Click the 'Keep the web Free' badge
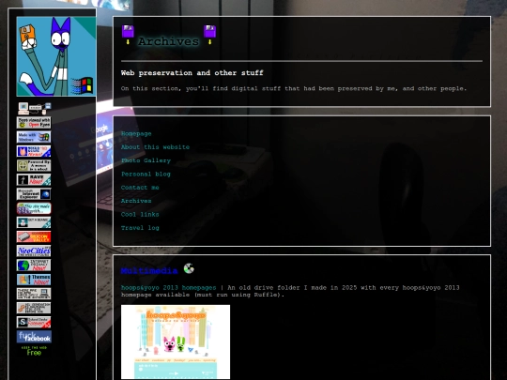The height and width of the screenshot is (380, 507). tap(34, 351)
